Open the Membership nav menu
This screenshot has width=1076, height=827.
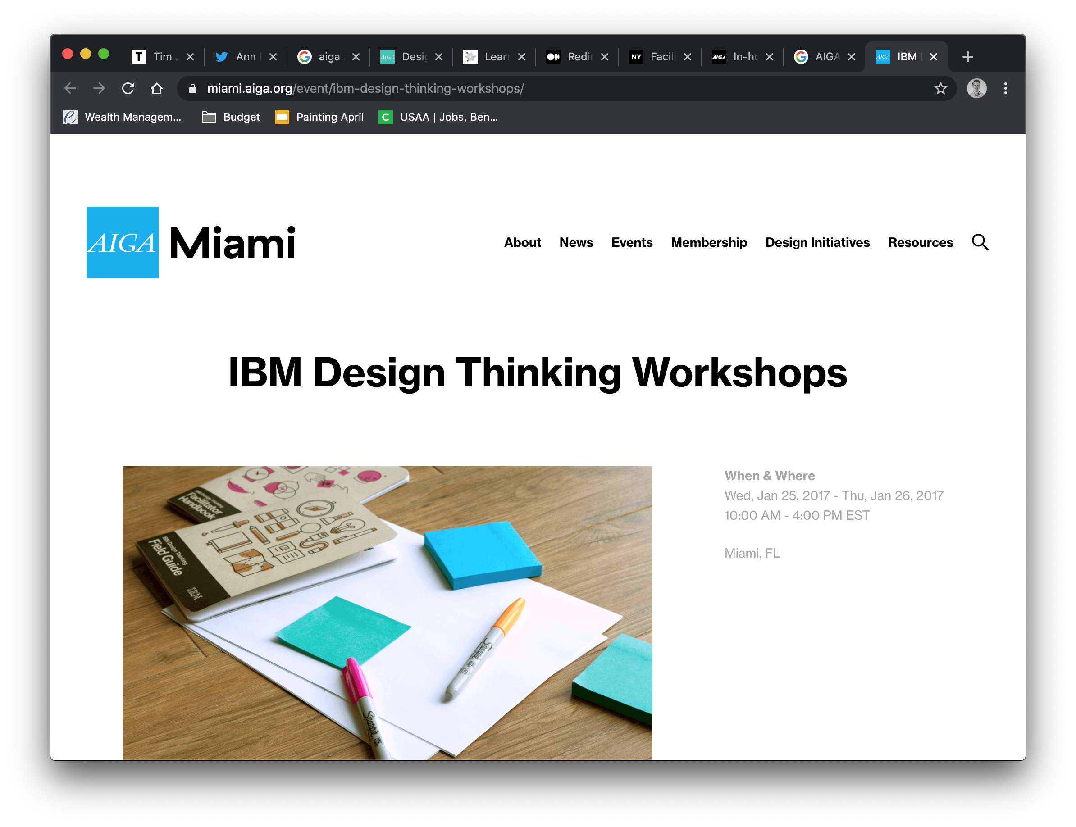708,242
